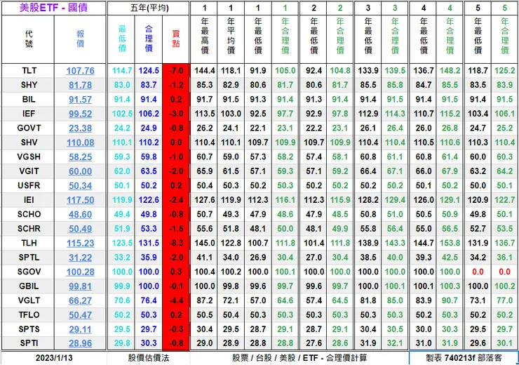The width and height of the screenshot is (519, 365).
Task: Open the USFR price link 50.34
Action: pos(80,185)
